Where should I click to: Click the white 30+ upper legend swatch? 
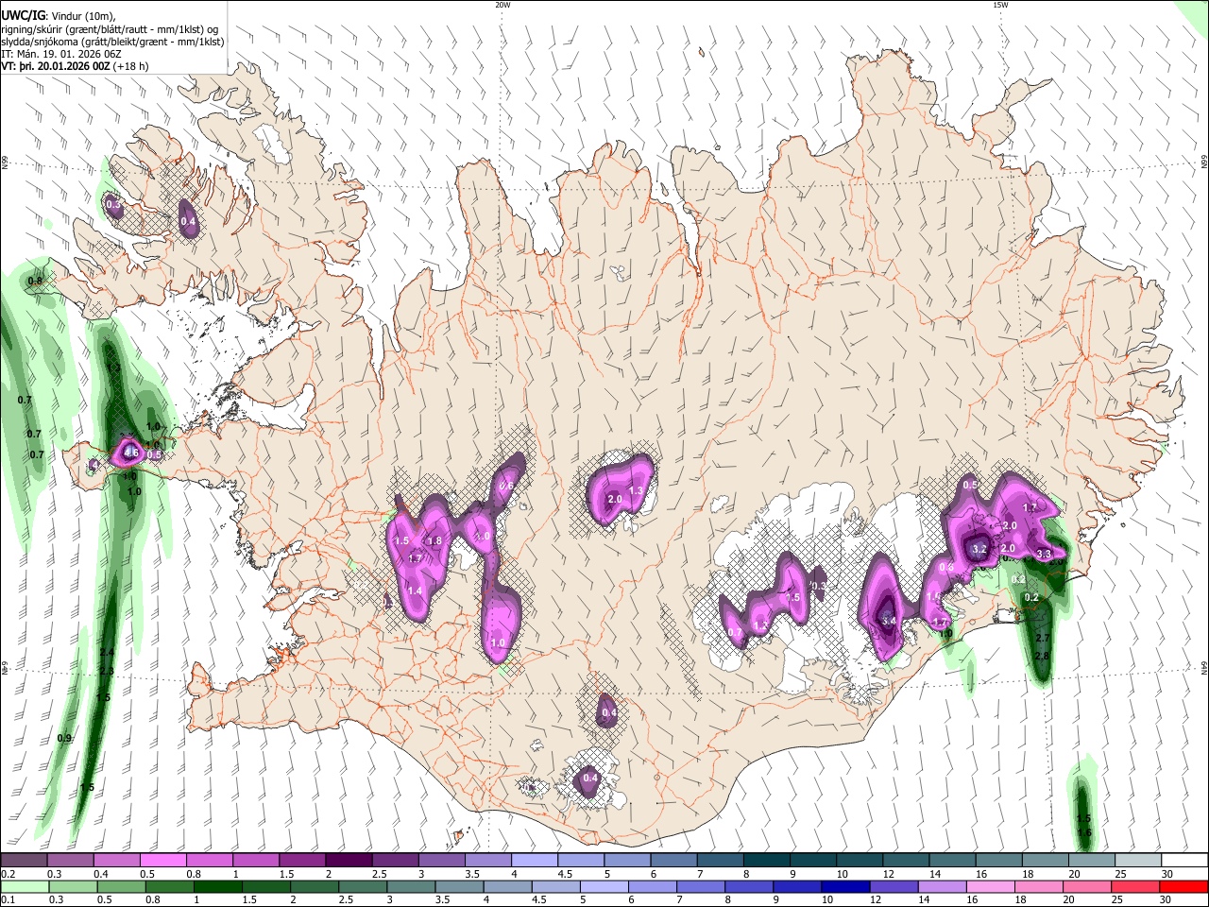[x=1185, y=860]
